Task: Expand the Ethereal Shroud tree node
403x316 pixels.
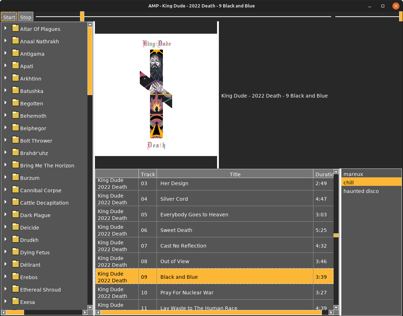Action: click(x=5, y=288)
